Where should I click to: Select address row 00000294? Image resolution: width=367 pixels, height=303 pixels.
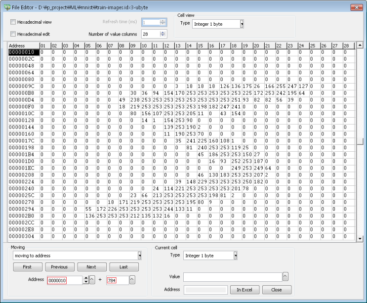click(24, 209)
